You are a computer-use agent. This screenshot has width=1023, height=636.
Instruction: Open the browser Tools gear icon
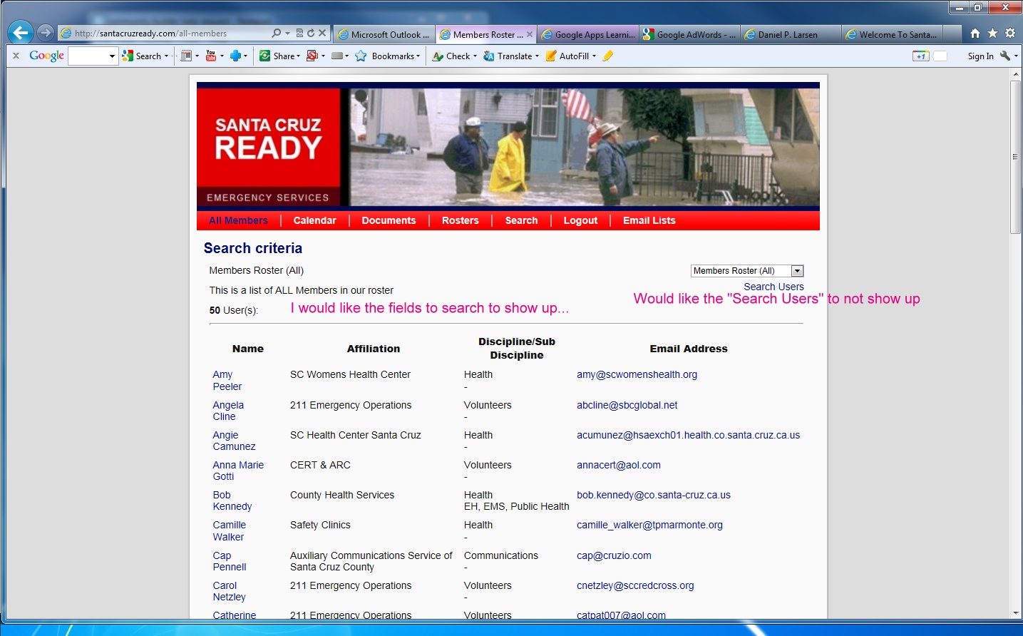[1010, 33]
